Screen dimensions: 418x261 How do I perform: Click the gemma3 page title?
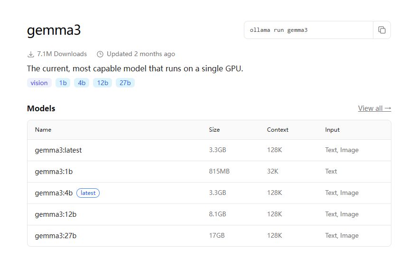pyautogui.click(x=54, y=30)
